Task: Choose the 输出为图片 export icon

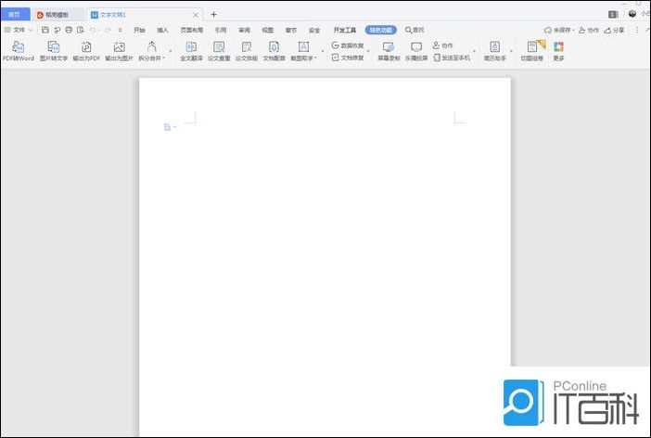Action: click(x=119, y=50)
